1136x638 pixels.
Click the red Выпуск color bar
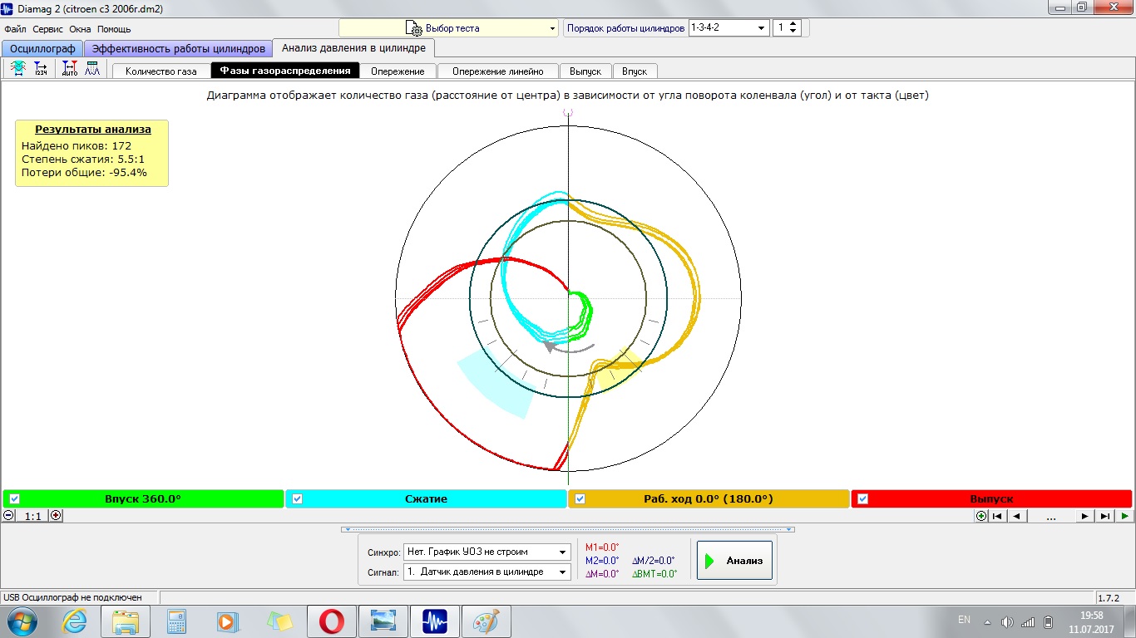[991, 498]
